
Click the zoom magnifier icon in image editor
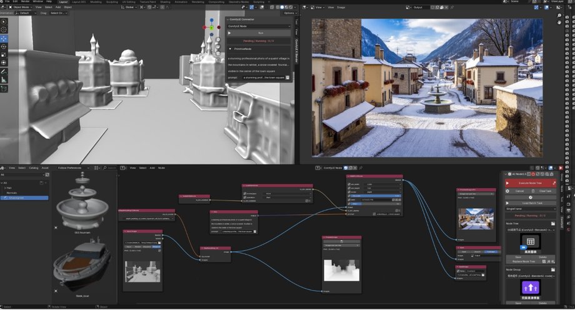(x=559, y=16)
